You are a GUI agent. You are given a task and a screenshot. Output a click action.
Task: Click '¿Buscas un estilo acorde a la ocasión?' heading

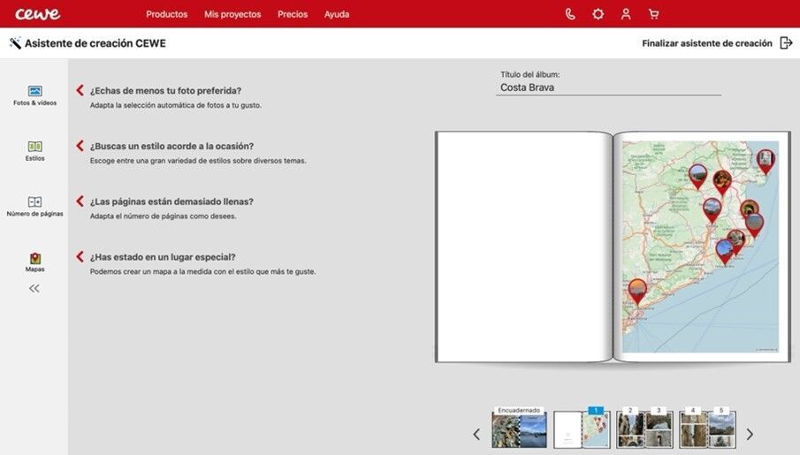171,146
